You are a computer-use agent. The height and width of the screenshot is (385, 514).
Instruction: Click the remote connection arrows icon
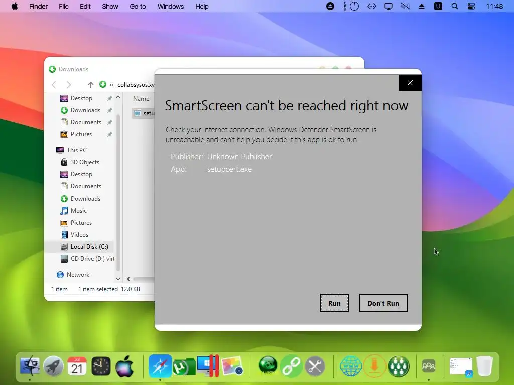(372, 6)
